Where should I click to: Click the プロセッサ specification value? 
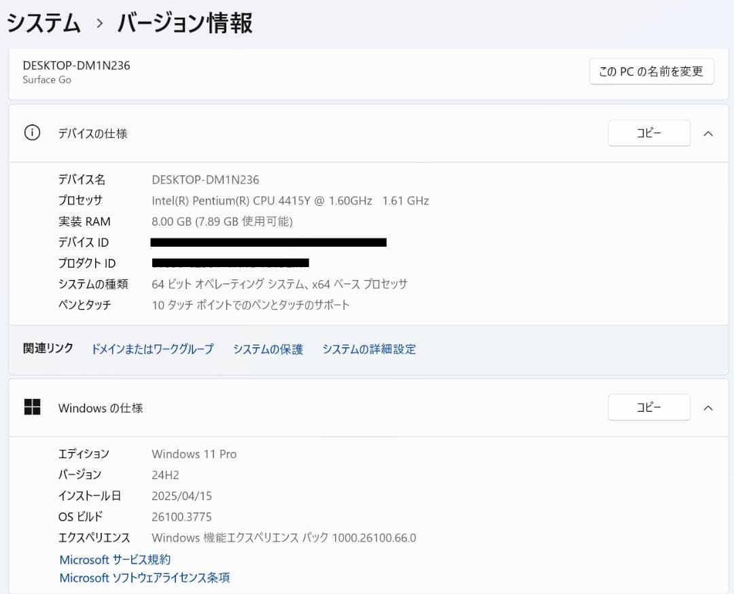pos(290,200)
